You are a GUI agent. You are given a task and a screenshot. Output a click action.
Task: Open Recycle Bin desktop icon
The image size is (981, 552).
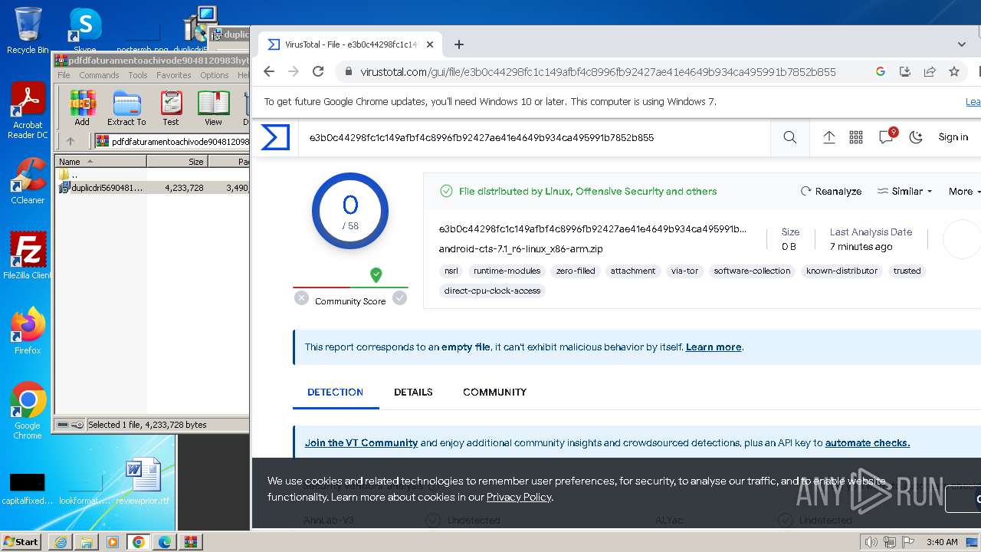[x=28, y=31]
